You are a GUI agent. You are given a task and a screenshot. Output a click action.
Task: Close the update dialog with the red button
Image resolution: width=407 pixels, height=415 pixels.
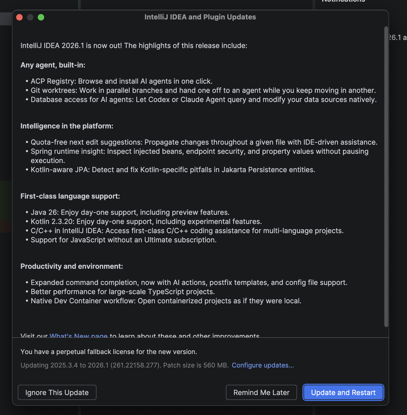coord(19,17)
